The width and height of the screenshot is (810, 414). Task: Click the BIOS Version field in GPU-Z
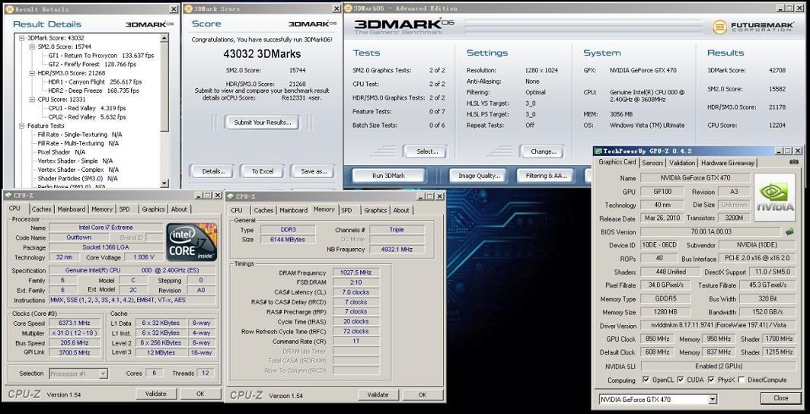pyautogui.click(x=711, y=232)
